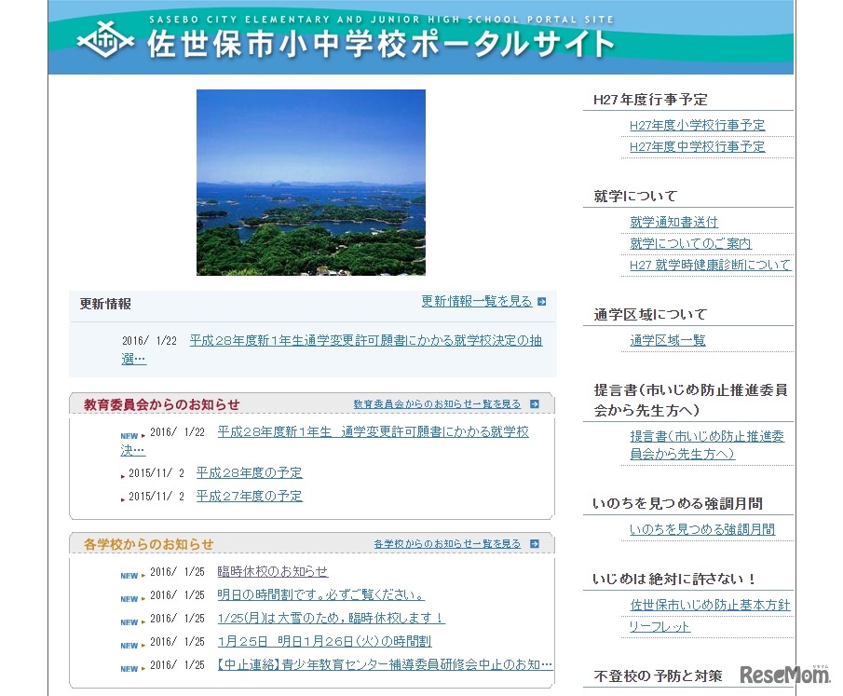843x696 pixels.
Task: Open 平成28年度の予定 announcement
Action: click(249, 473)
